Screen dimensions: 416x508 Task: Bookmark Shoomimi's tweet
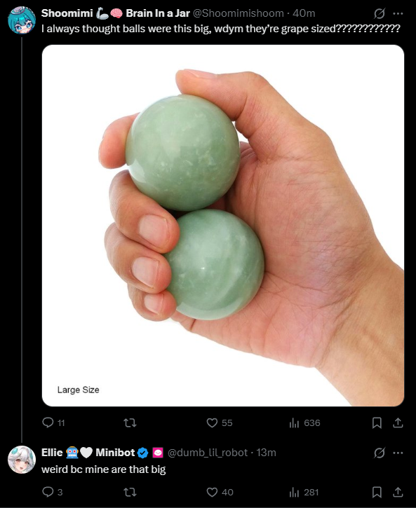coord(377,423)
